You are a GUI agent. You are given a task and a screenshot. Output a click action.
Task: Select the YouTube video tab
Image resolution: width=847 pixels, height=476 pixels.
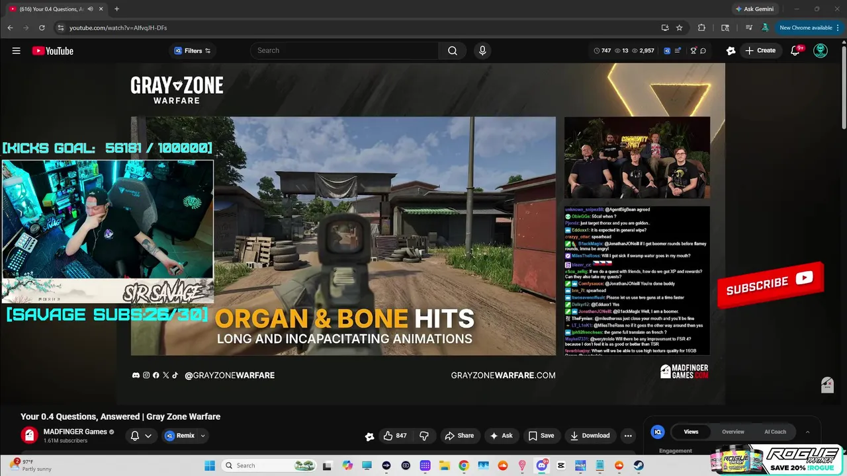coord(56,9)
